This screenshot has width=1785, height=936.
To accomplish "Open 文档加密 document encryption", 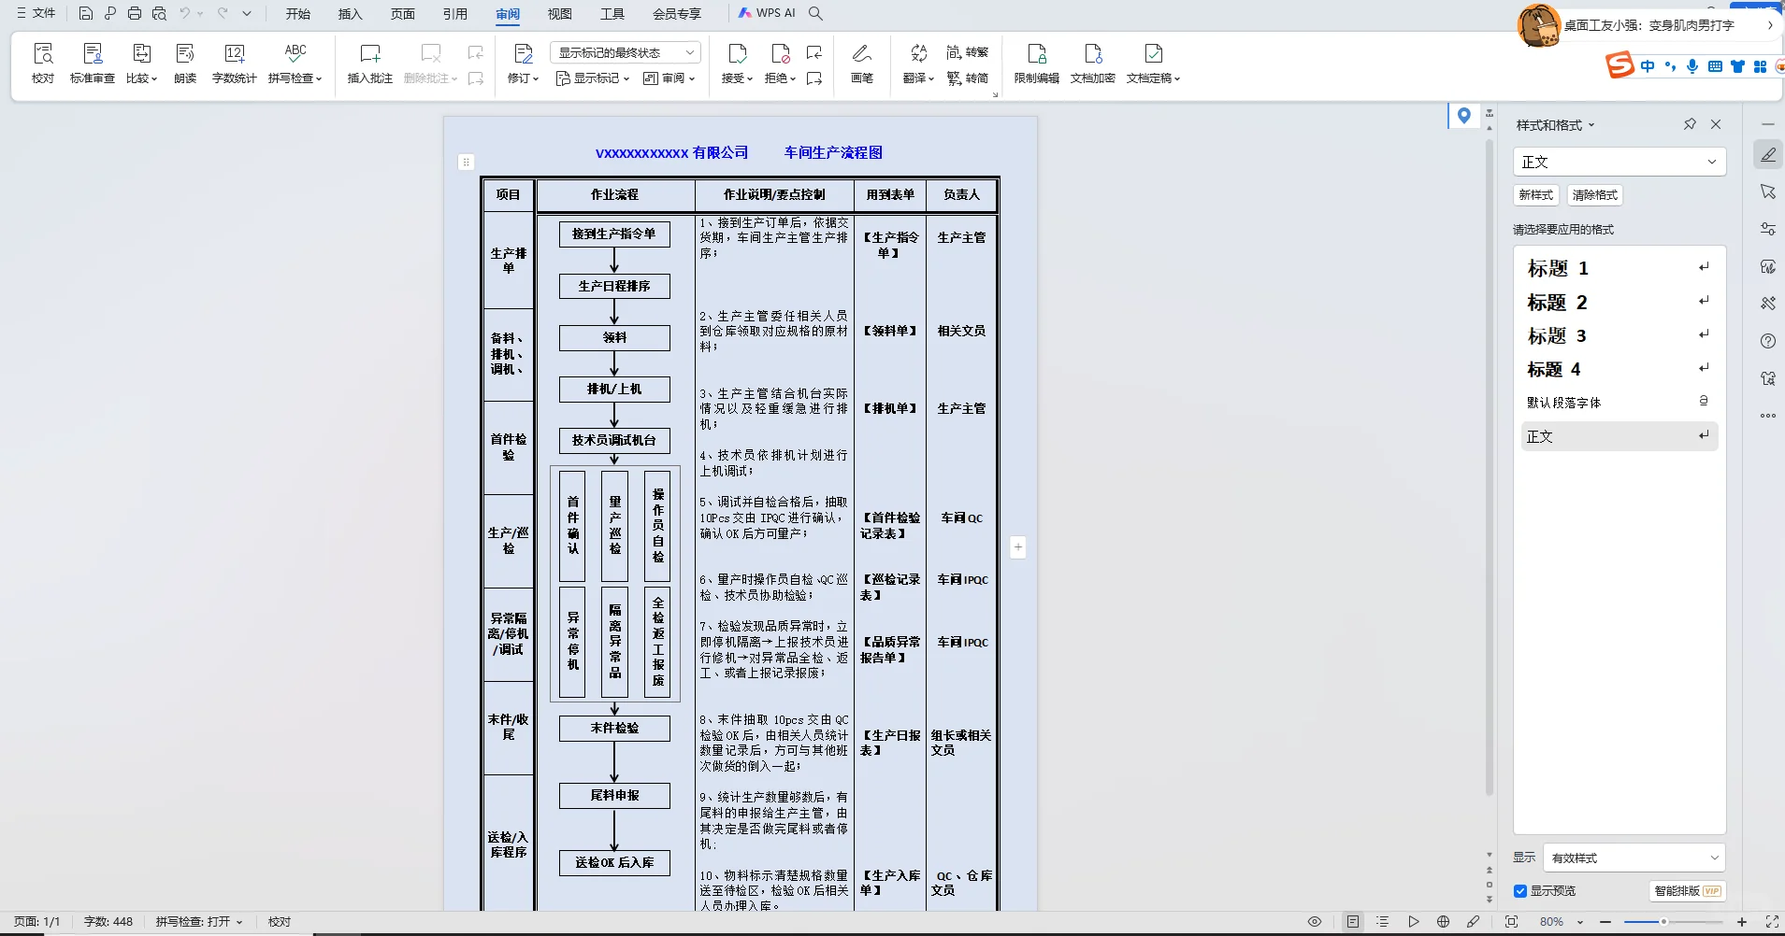I will tap(1093, 64).
